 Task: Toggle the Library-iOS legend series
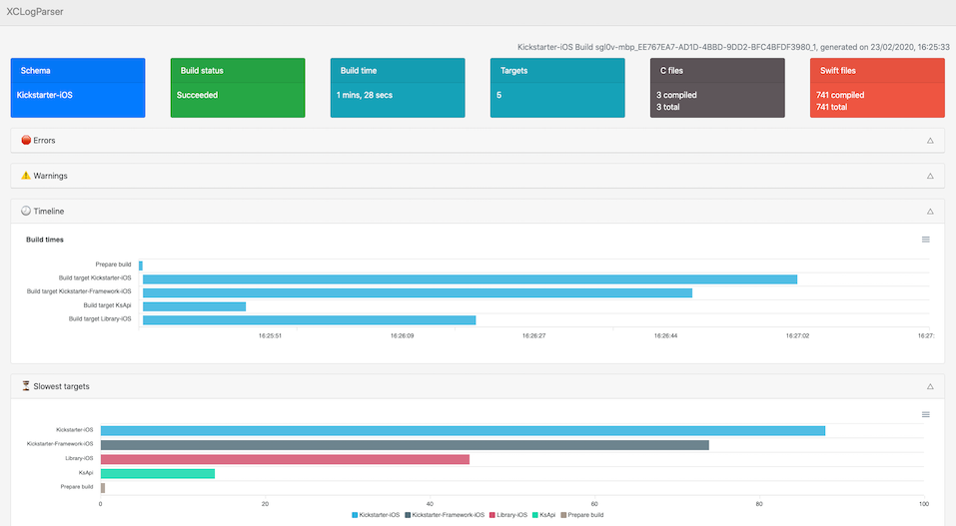point(507,515)
